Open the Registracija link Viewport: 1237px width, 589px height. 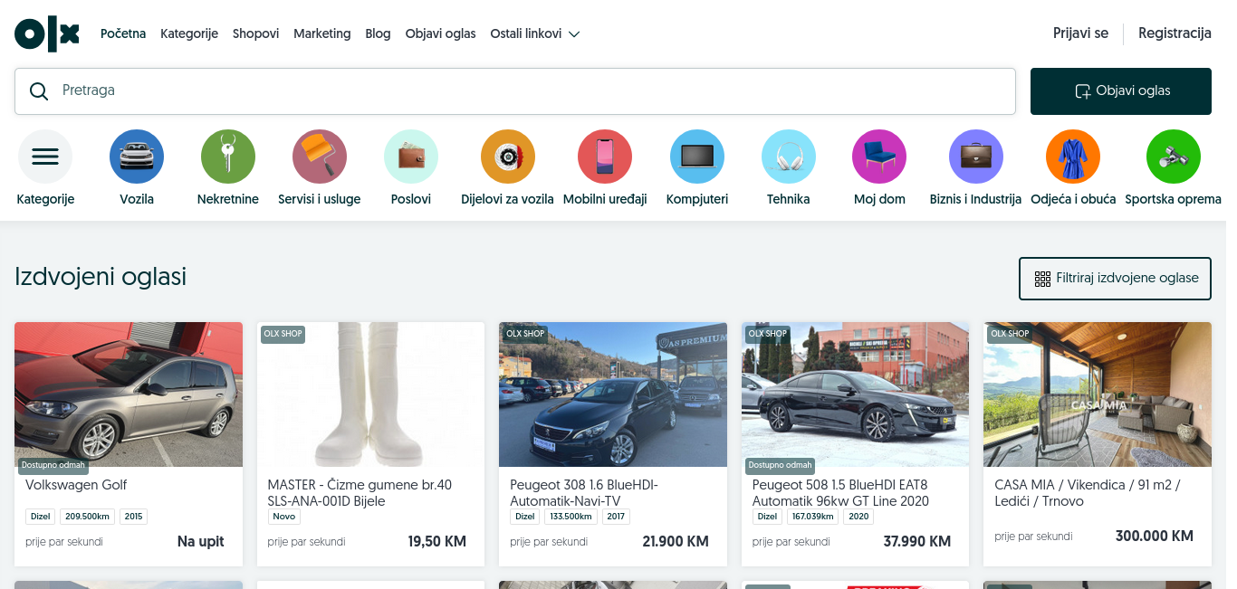1175,33
